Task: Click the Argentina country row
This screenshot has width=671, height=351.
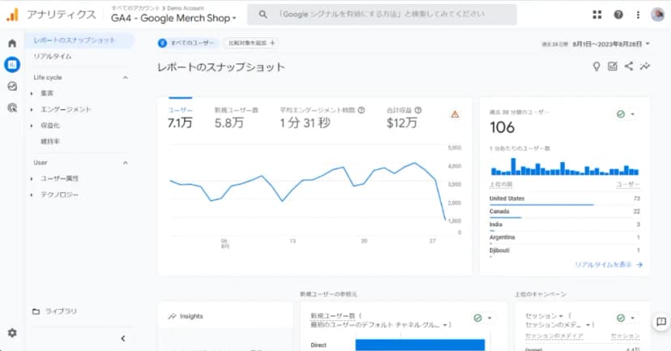Action: 565,238
